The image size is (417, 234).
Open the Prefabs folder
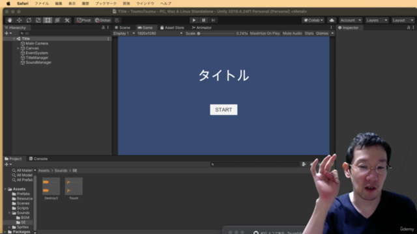click(x=21, y=194)
